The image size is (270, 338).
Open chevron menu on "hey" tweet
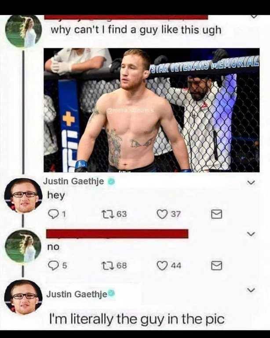click(251, 183)
